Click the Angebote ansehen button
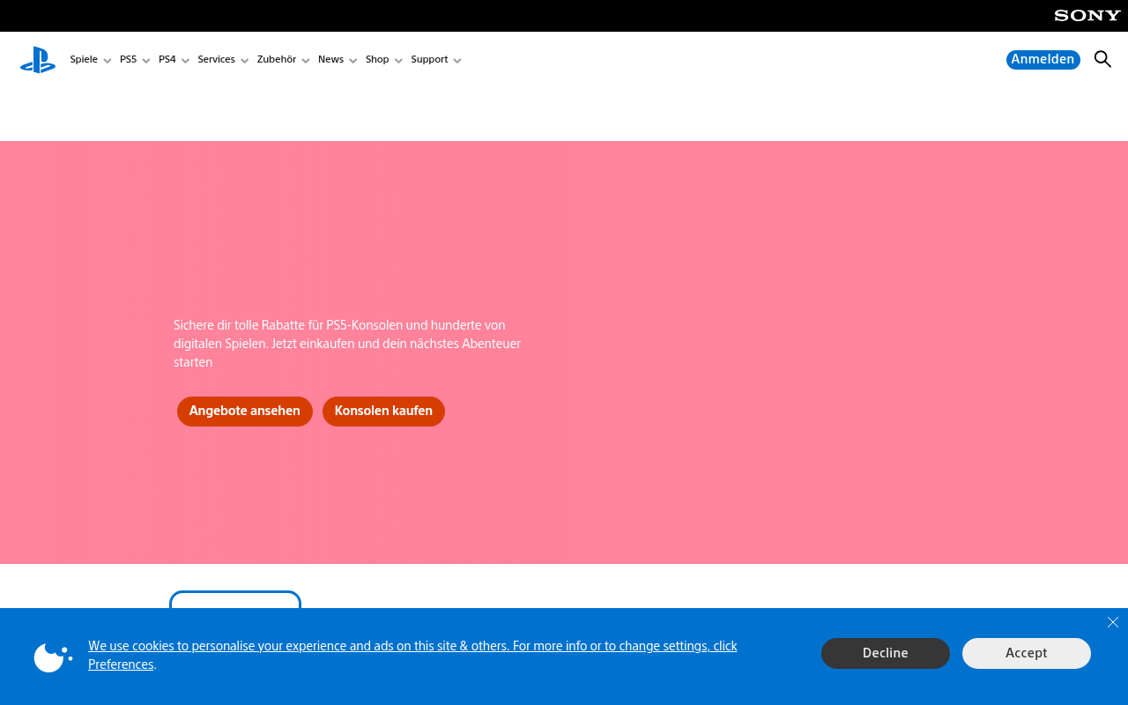Screen dimensions: 1128x705 coord(245,412)
